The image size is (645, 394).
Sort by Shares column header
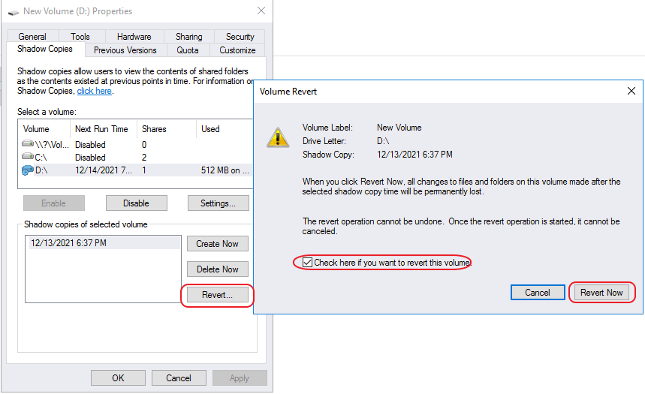(167, 129)
